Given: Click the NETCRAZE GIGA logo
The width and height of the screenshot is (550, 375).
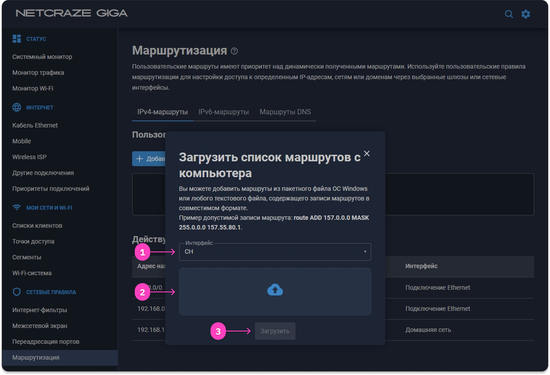Looking at the screenshot, I should [72, 13].
